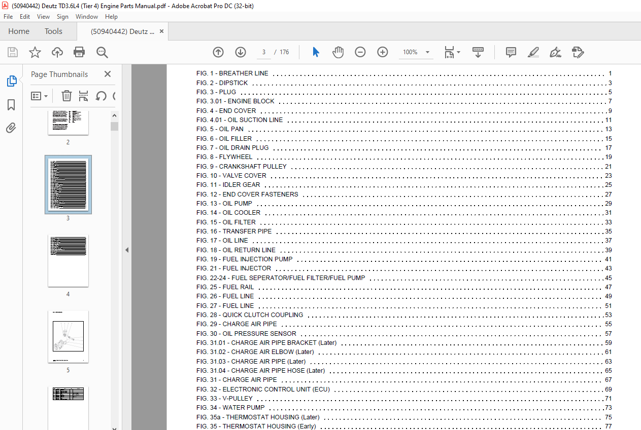Click the read mode keyboard icon
This screenshot has height=430, width=641.
pos(478,52)
